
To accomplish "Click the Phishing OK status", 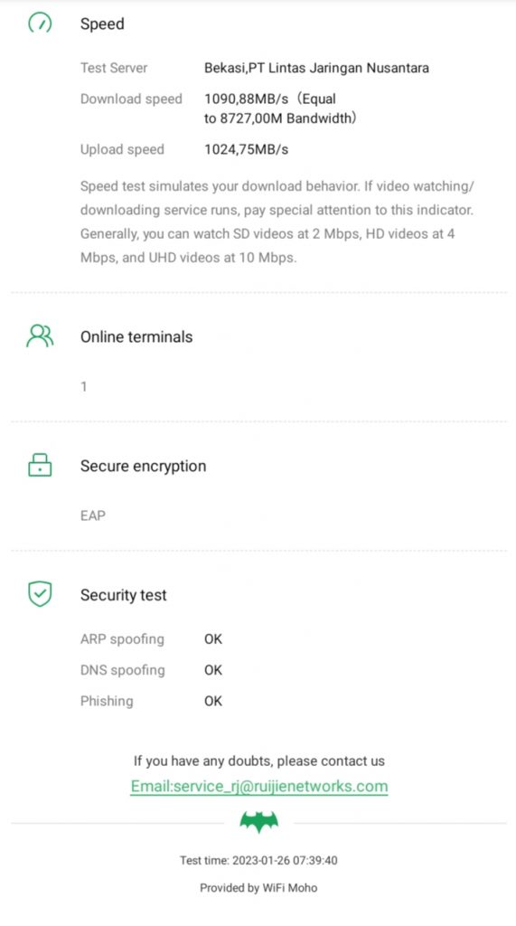I will point(213,701).
